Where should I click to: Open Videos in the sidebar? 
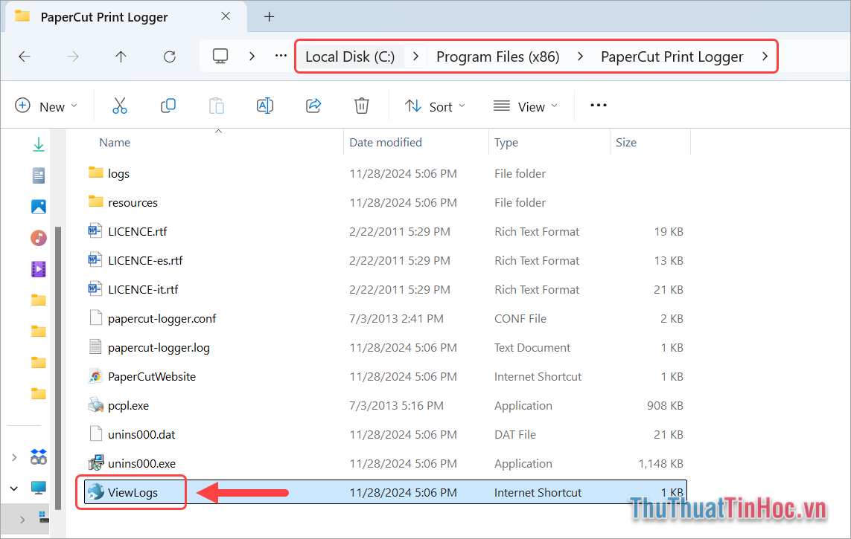click(x=39, y=269)
